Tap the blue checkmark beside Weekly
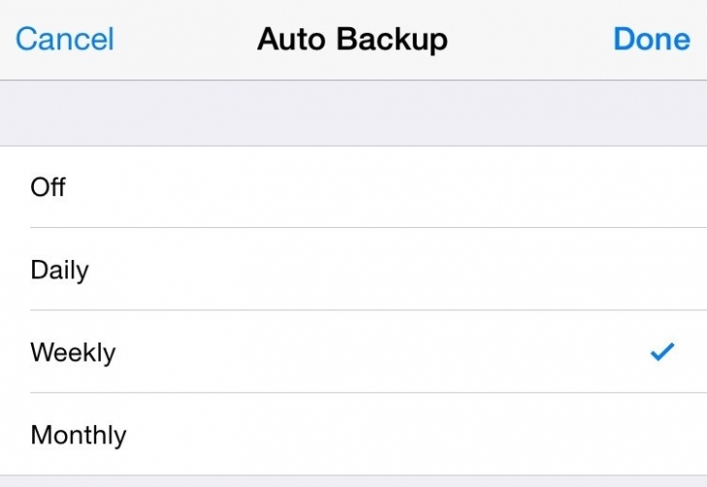The height and width of the screenshot is (487, 707). pyautogui.click(x=662, y=352)
